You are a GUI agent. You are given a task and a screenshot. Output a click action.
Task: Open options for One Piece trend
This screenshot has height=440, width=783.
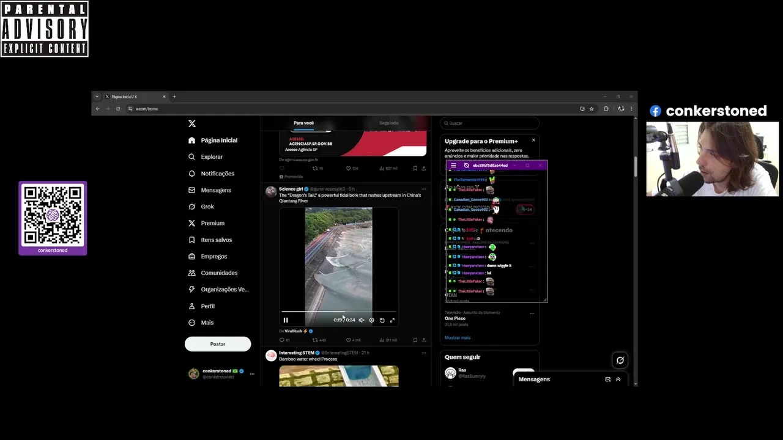click(532, 313)
